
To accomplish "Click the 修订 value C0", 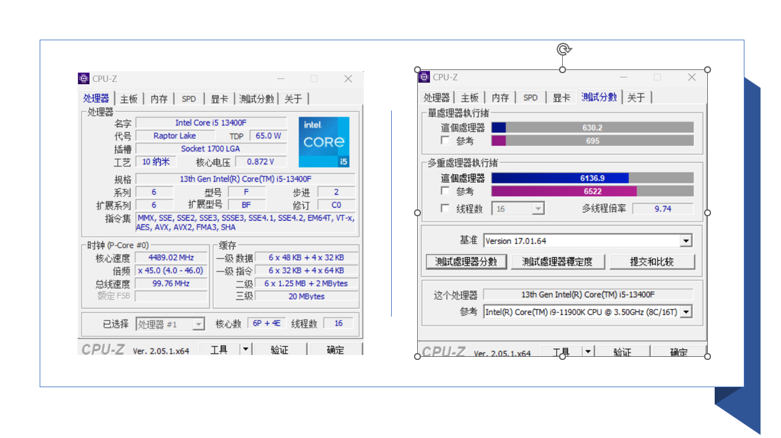I will [337, 205].
